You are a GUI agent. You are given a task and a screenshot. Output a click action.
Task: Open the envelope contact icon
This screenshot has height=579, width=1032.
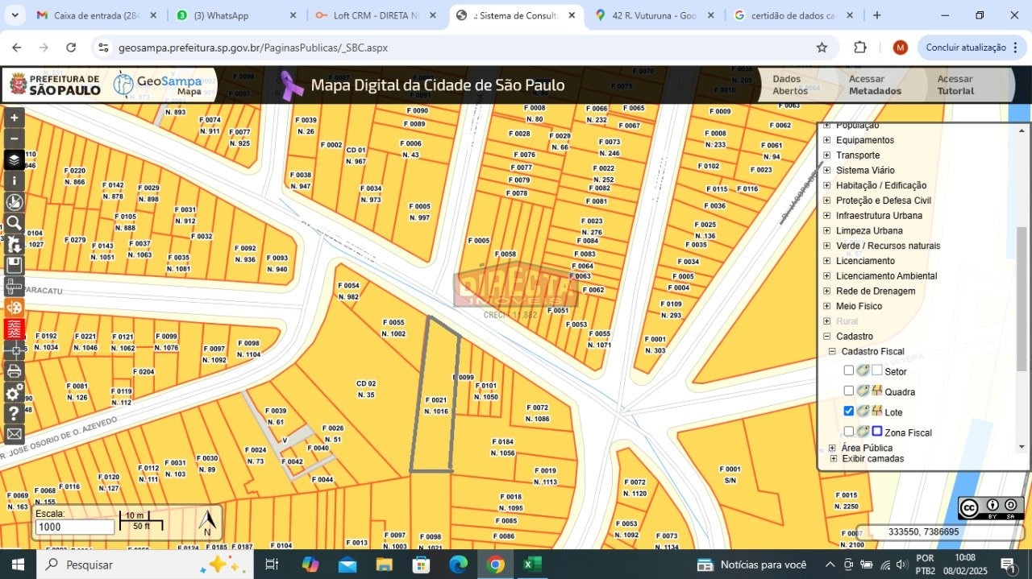[x=14, y=434]
